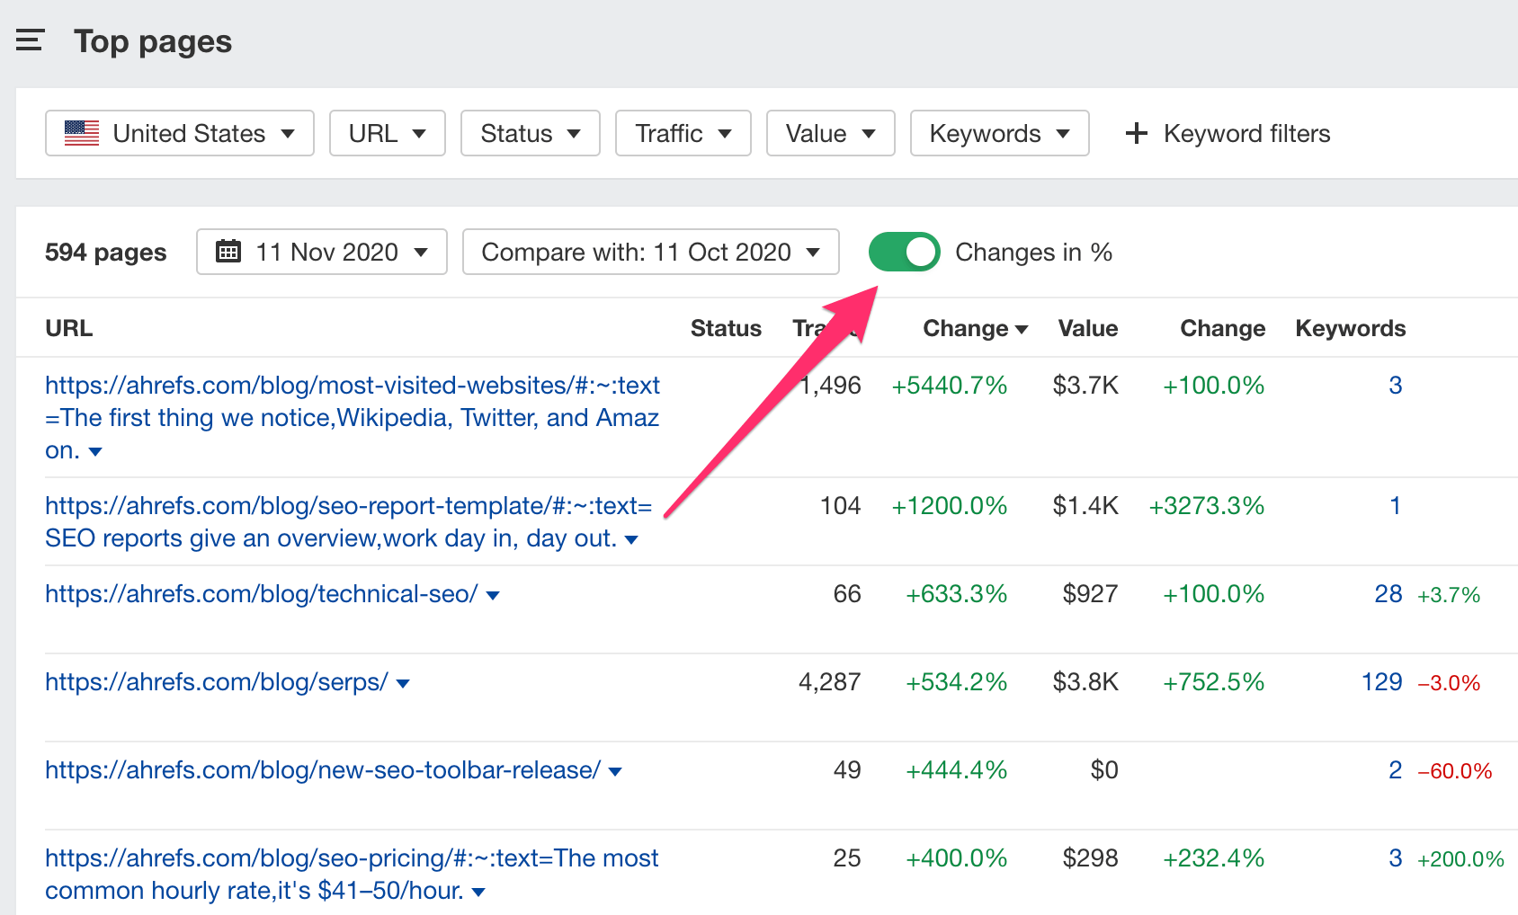Open the Status filter dropdown

click(x=530, y=133)
